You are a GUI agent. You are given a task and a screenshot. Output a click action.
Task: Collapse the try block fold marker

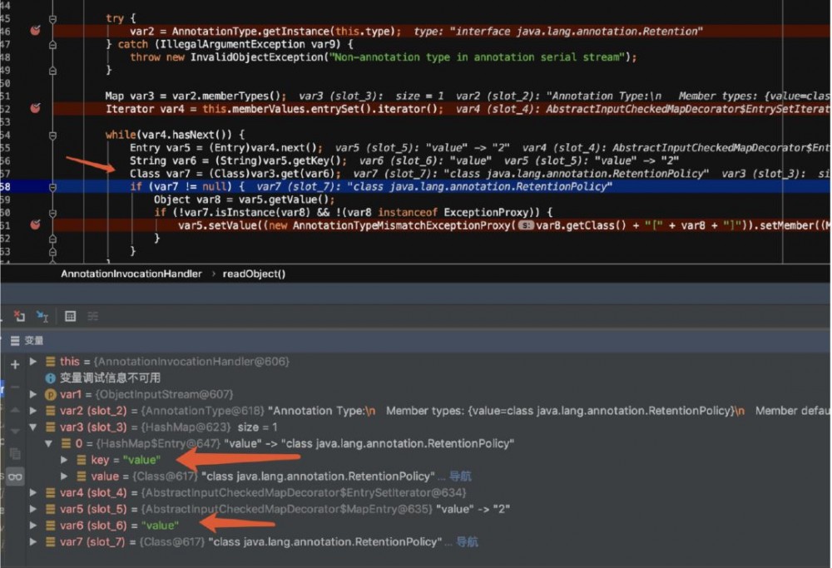(x=52, y=19)
